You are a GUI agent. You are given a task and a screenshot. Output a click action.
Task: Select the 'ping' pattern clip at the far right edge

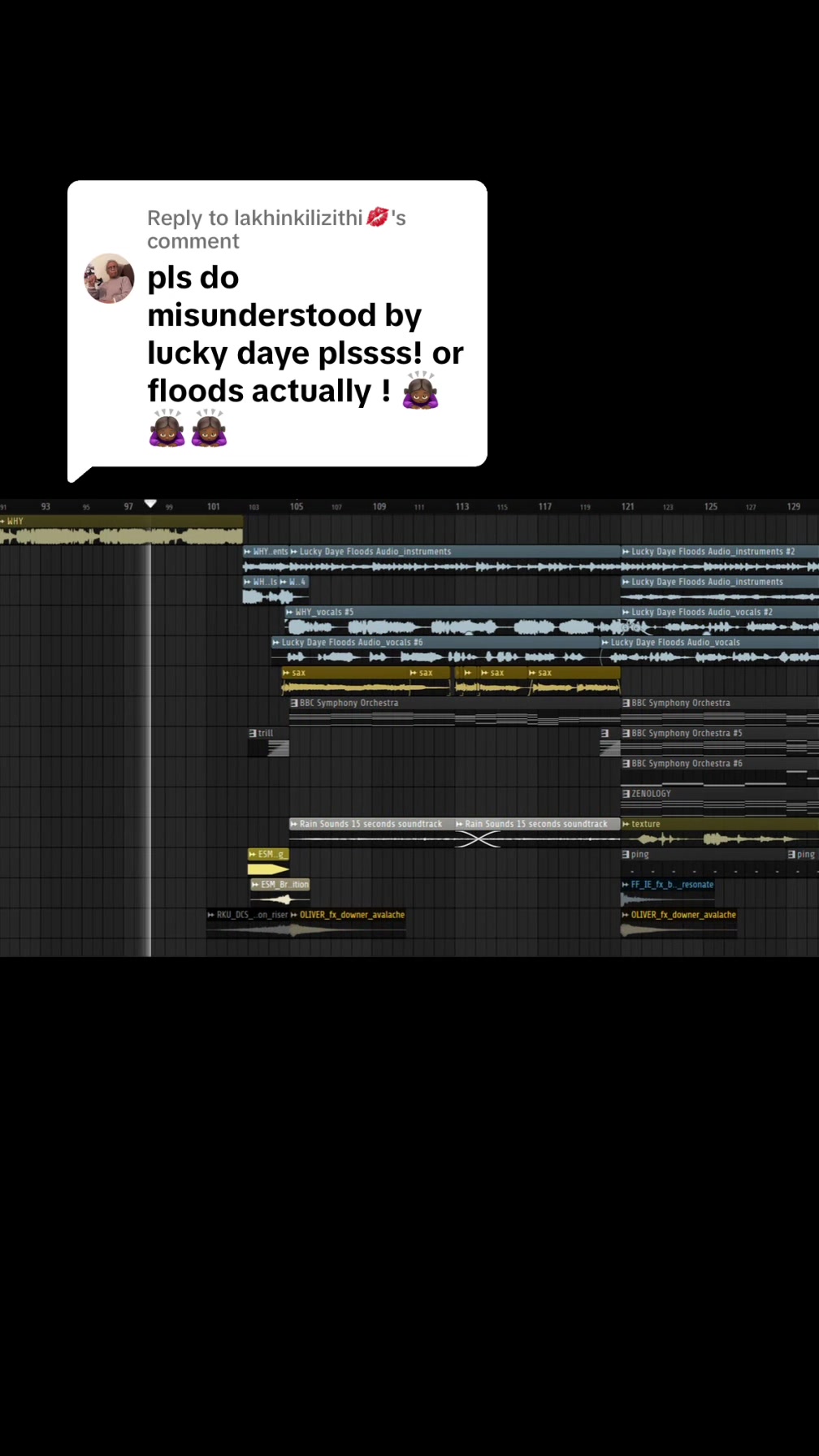coord(803,863)
